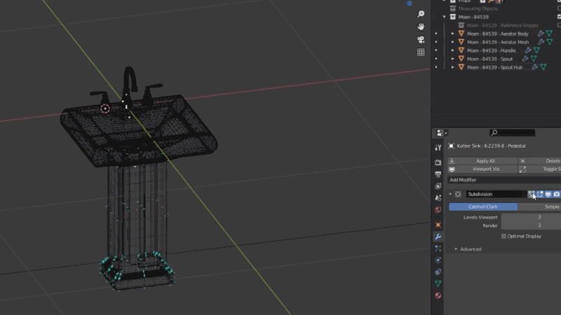Open the World properties tab
This screenshot has height=315, width=561.
(x=438, y=209)
